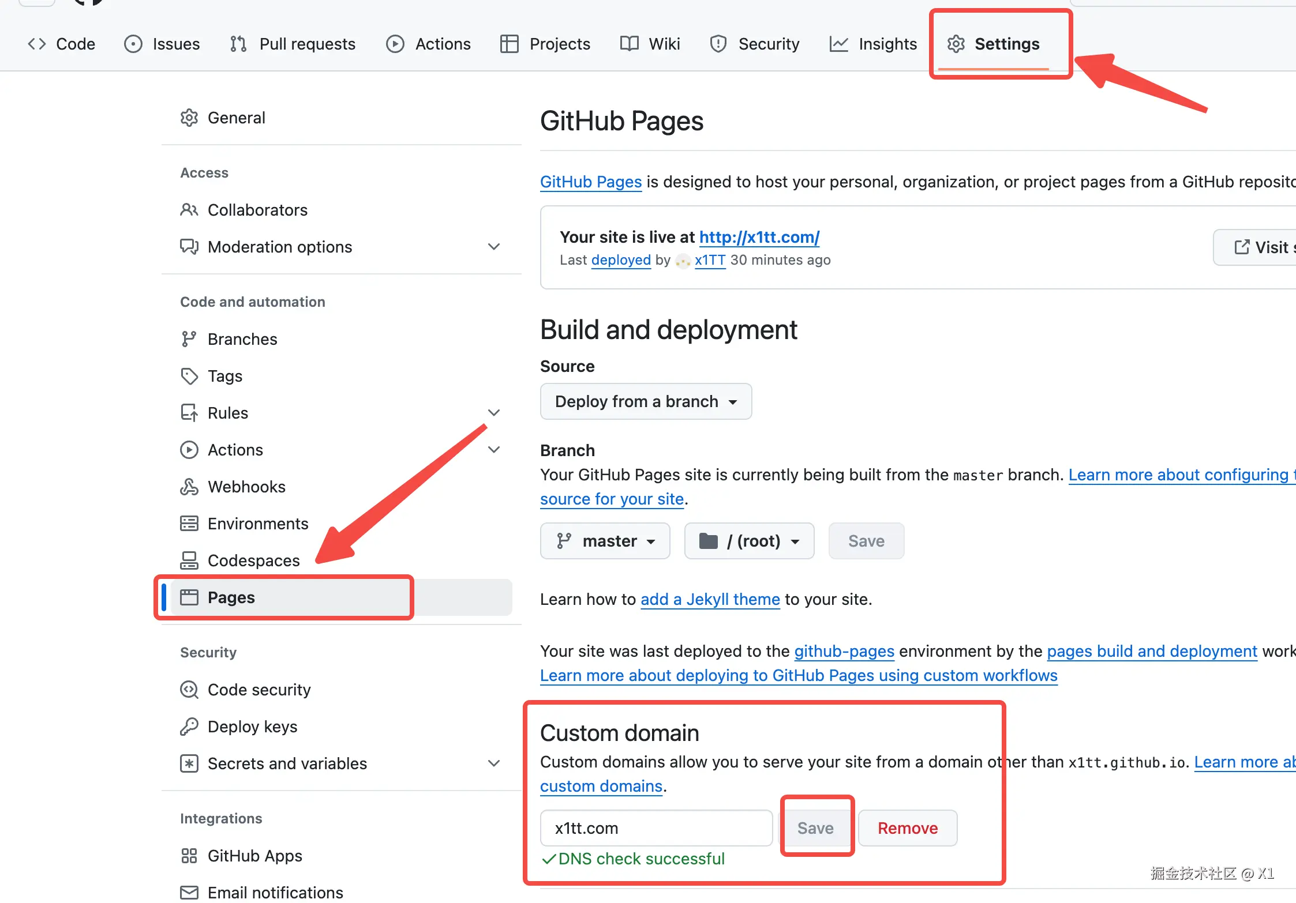The width and height of the screenshot is (1296, 903).
Task: Open the / (root) folder dropdown
Action: (748, 541)
